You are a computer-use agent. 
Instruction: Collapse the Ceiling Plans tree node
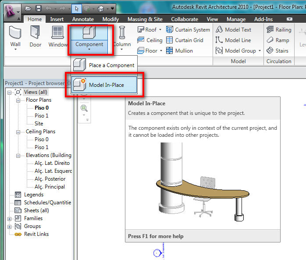(x=18, y=132)
